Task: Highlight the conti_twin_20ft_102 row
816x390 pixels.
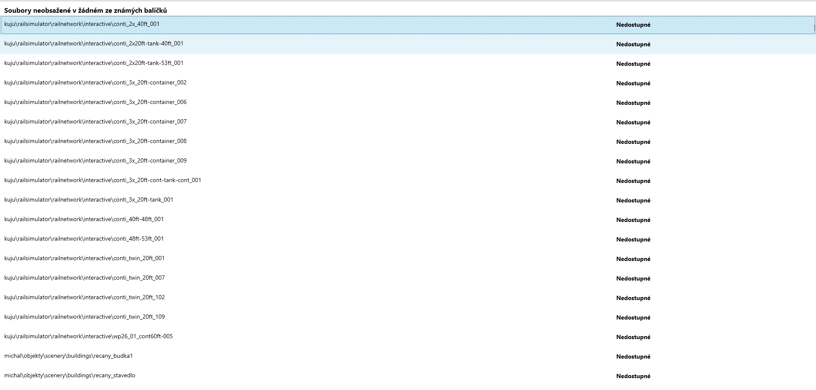Action: coord(408,298)
